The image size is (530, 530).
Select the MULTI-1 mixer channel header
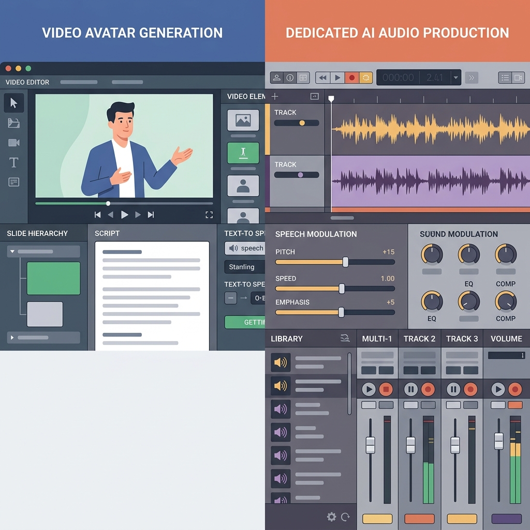coord(377,338)
